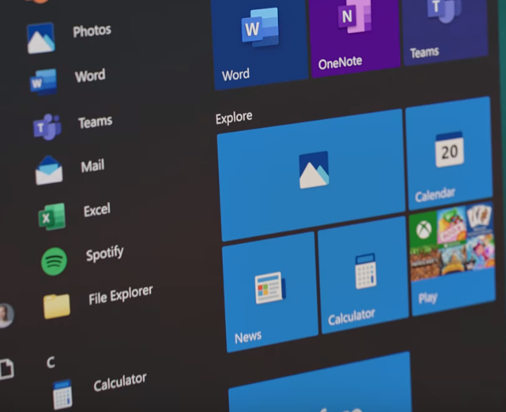The width and height of the screenshot is (506, 412).
Task: Select the File Explorer text label
Action: point(120,295)
